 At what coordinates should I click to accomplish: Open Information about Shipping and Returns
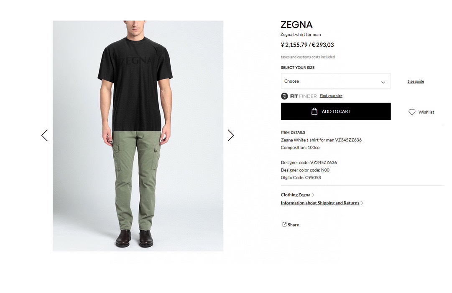click(320, 203)
